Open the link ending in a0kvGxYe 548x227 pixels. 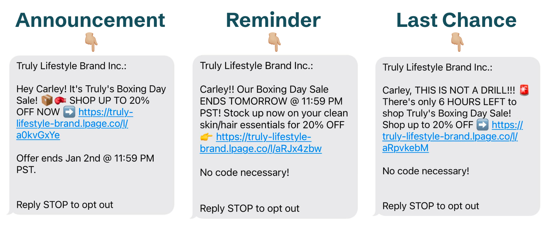[72, 123]
